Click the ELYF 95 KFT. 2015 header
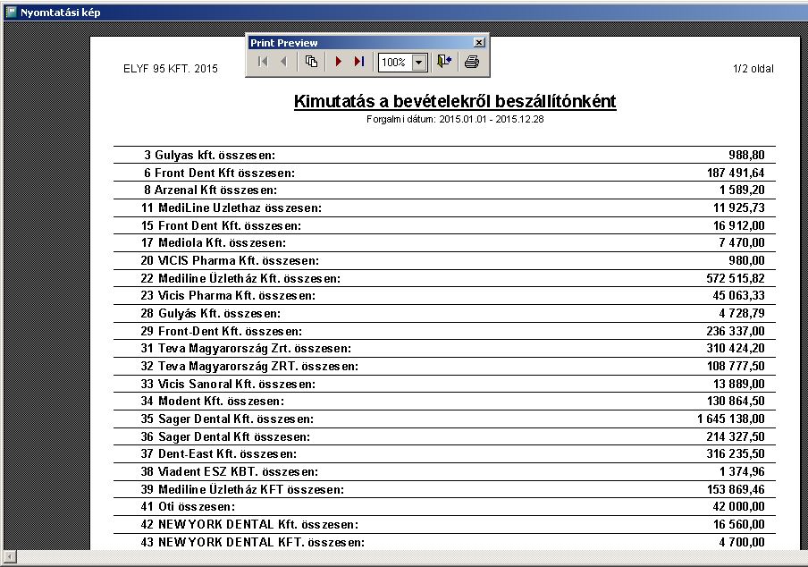The height and width of the screenshot is (567, 808). pyautogui.click(x=171, y=69)
